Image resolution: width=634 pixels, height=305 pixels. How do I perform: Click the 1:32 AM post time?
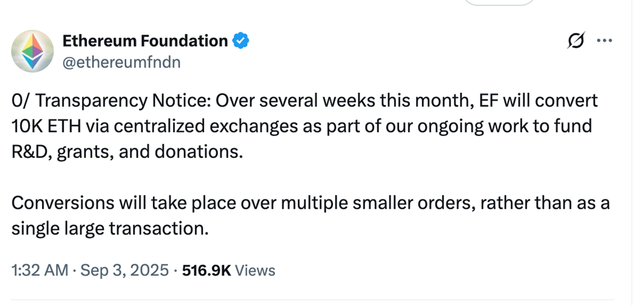(x=39, y=271)
